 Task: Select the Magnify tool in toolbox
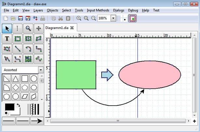[28, 28]
